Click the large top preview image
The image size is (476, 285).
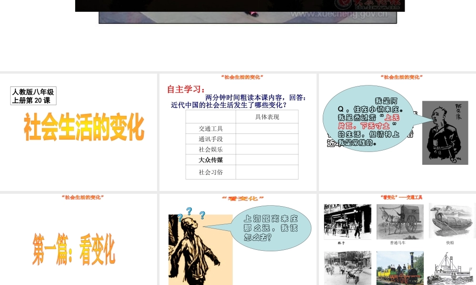tap(240, 11)
